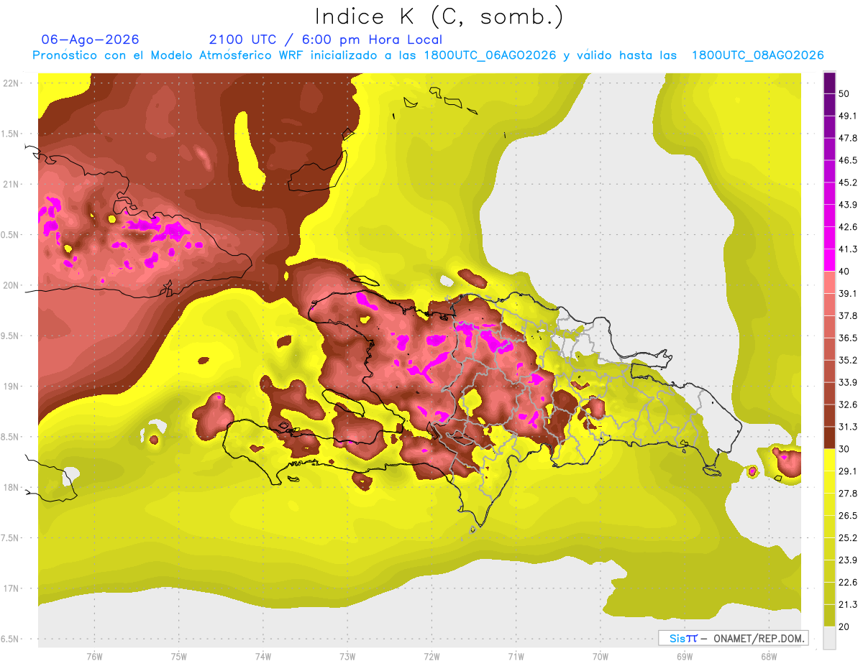
Task: Click the '35.2' colorbar label
Action: click(848, 360)
